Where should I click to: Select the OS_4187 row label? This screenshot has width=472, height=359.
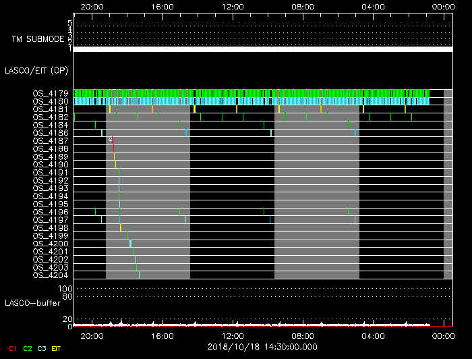[x=50, y=140]
